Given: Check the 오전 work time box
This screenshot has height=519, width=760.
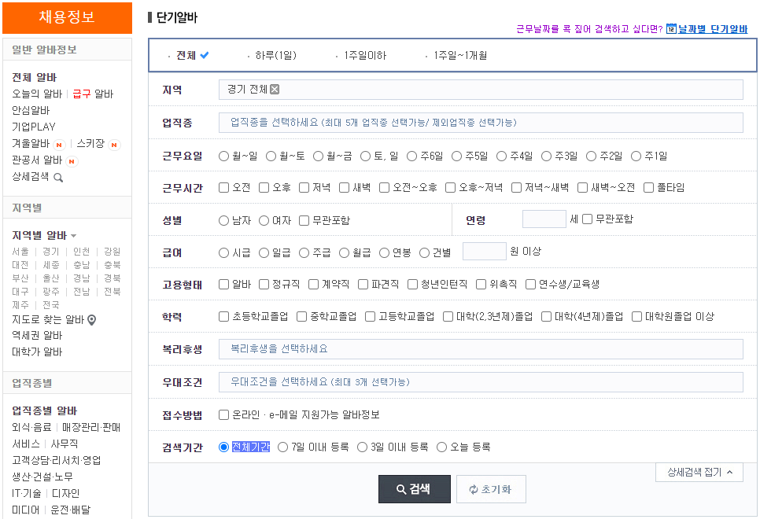Looking at the screenshot, I should [223, 187].
